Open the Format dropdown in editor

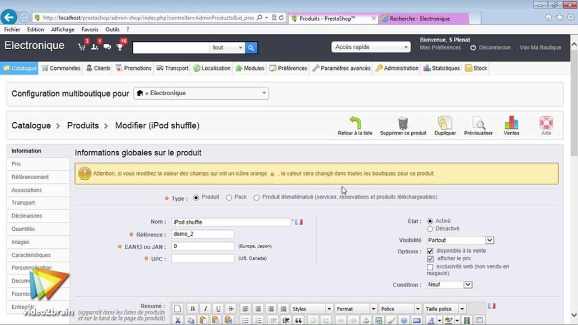pos(356,309)
